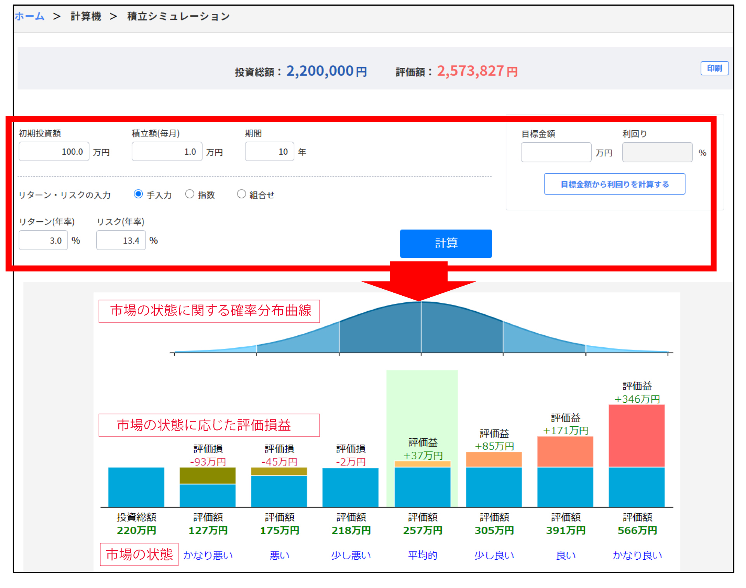Focus the 初期投資額 input field
The width and height of the screenshot is (746, 588).
pos(54,152)
